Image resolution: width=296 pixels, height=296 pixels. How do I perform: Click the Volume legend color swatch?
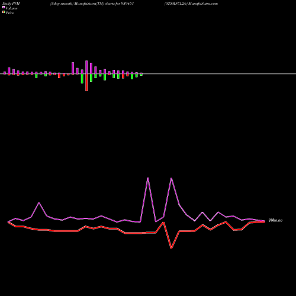[x=4, y=7]
